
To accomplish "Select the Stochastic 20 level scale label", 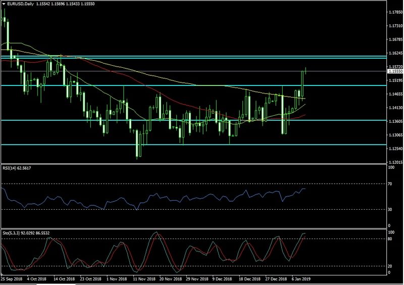I will 390,266.
